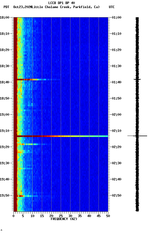Click the weak spectral band near 19:33
The width and height of the screenshot is (149, 233).
coord(25,169)
